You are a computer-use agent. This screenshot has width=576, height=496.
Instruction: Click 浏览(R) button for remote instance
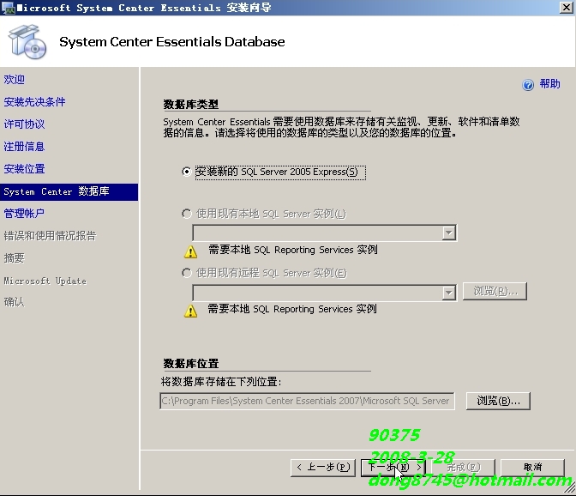click(495, 291)
